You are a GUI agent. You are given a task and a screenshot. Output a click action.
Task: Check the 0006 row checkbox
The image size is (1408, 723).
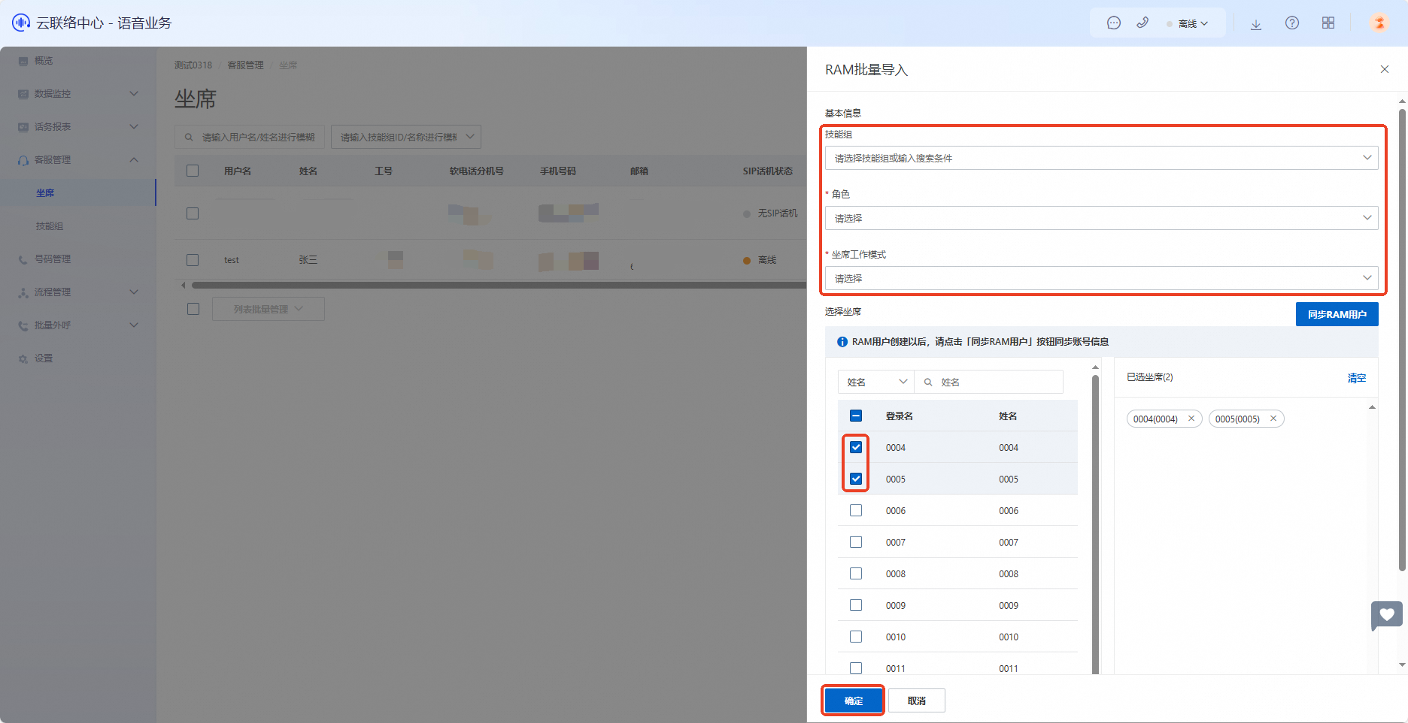[856, 510]
